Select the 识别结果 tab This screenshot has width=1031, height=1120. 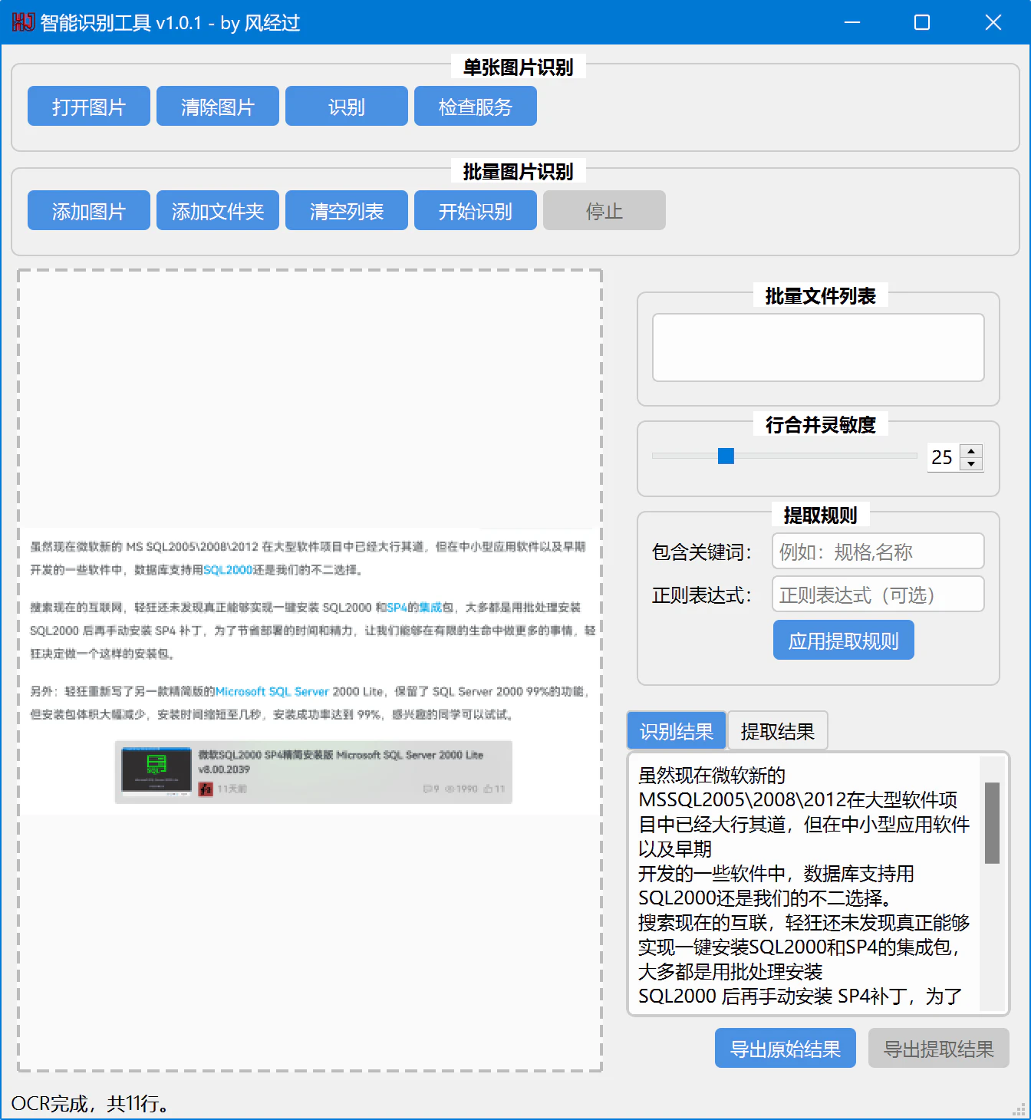coord(676,731)
